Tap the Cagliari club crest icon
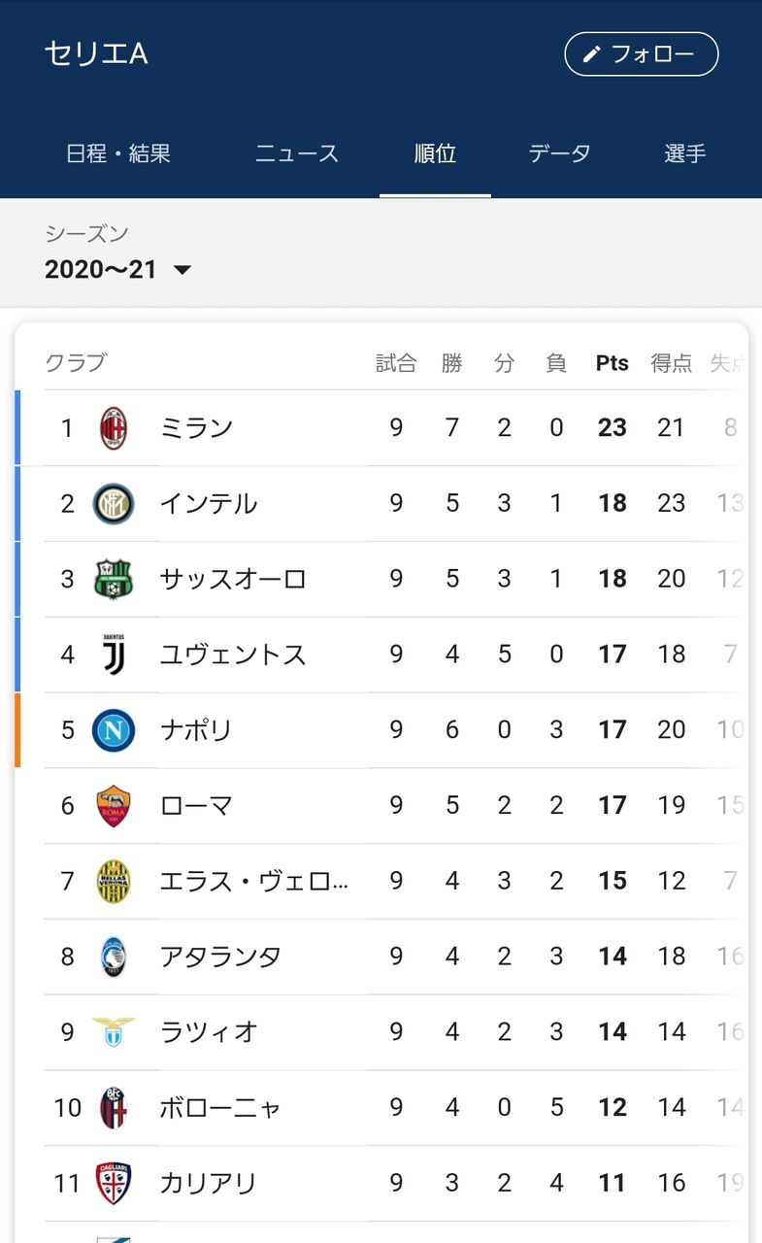 (x=114, y=1184)
